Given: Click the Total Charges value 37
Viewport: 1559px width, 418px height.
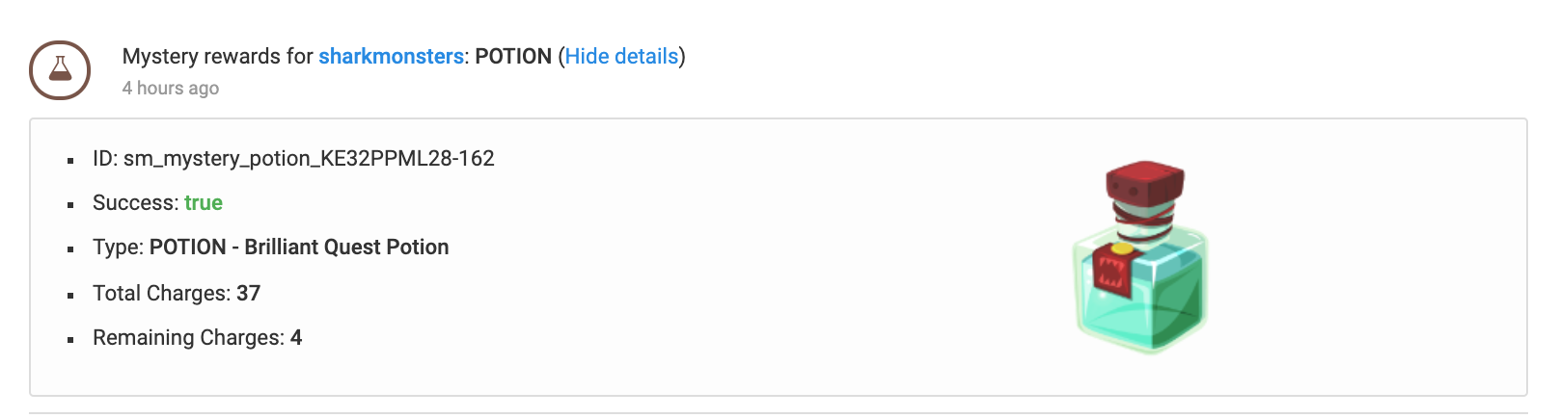Looking at the screenshot, I should click(x=249, y=294).
